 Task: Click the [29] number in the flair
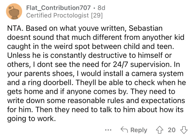coord(97,15)
